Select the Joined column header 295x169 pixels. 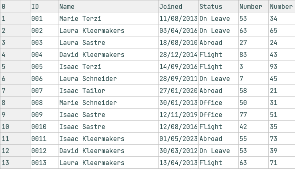[x=178, y=6]
